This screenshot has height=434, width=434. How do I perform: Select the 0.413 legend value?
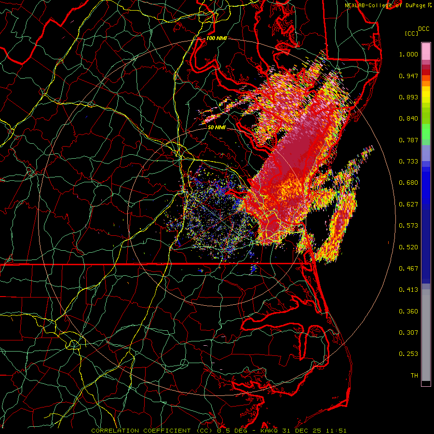(408, 290)
